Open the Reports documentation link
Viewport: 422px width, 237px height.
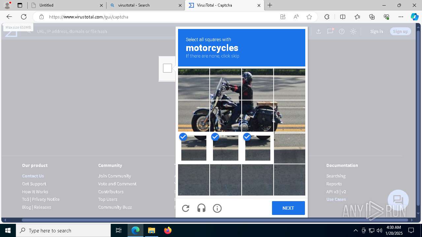tap(334, 184)
